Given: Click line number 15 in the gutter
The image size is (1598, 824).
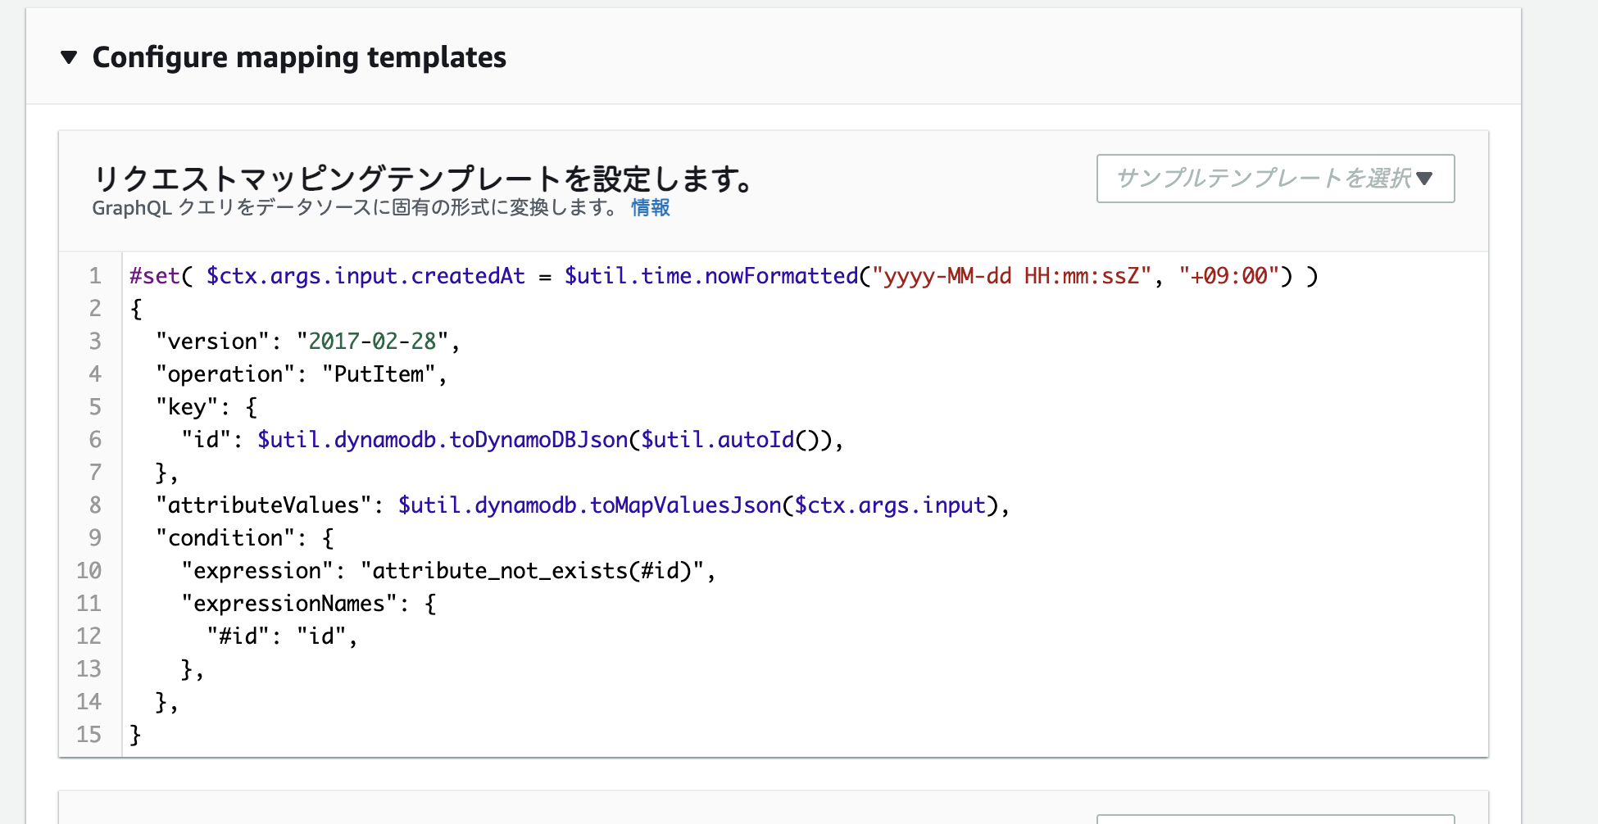Looking at the screenshot, I should click(x=89, y=735).
